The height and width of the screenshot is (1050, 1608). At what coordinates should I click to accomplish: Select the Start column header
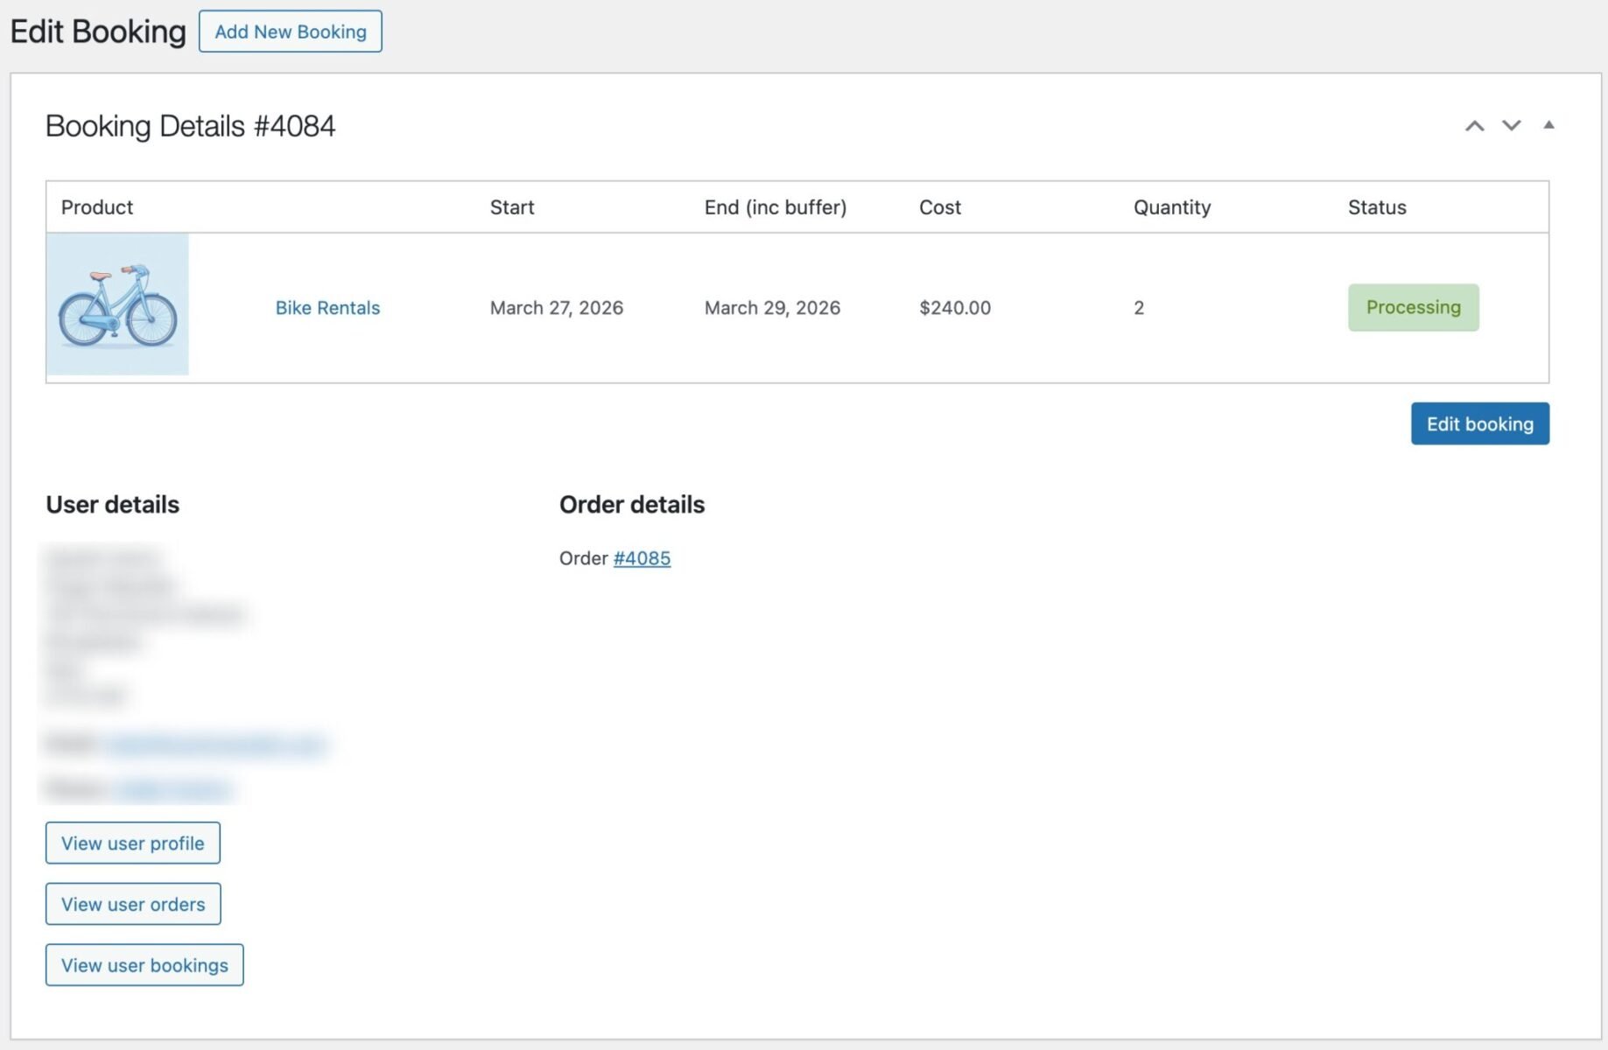(x=512, y=207)
